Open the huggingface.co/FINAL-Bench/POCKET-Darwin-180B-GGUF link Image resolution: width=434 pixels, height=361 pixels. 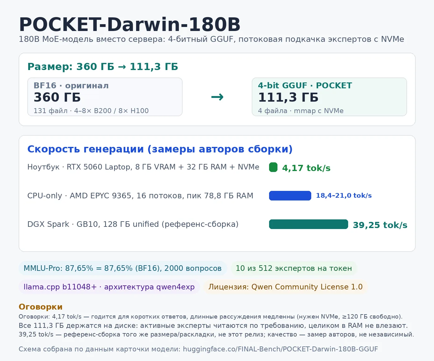tap(281, 349)
